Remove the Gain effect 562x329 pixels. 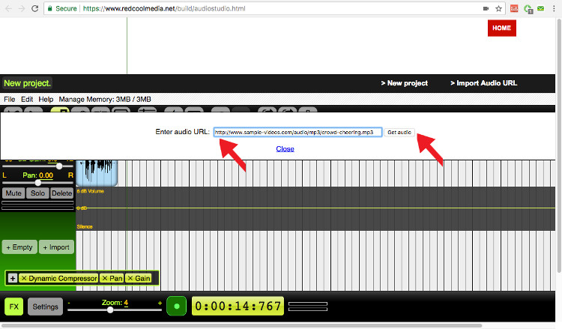tap(130, 278)
